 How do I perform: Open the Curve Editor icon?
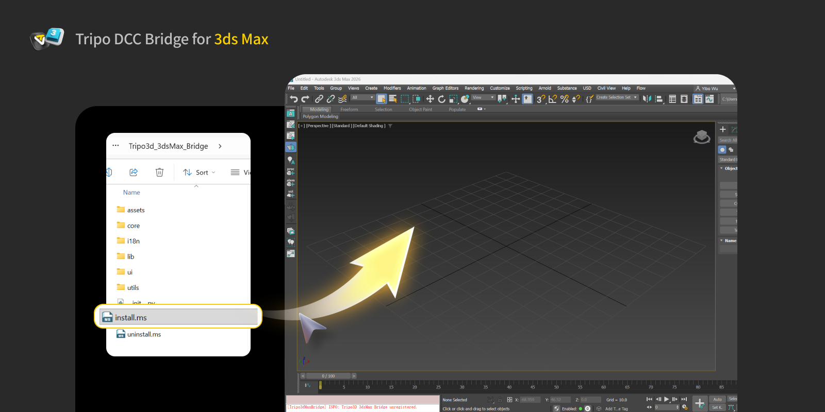[x=709, y=99]
